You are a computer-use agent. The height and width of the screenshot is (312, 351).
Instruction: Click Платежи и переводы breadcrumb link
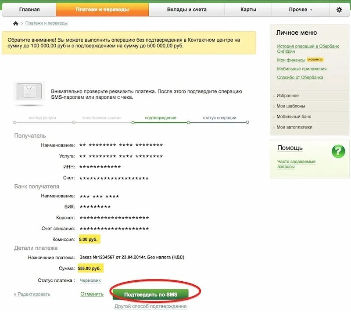[x=47, y=23]
